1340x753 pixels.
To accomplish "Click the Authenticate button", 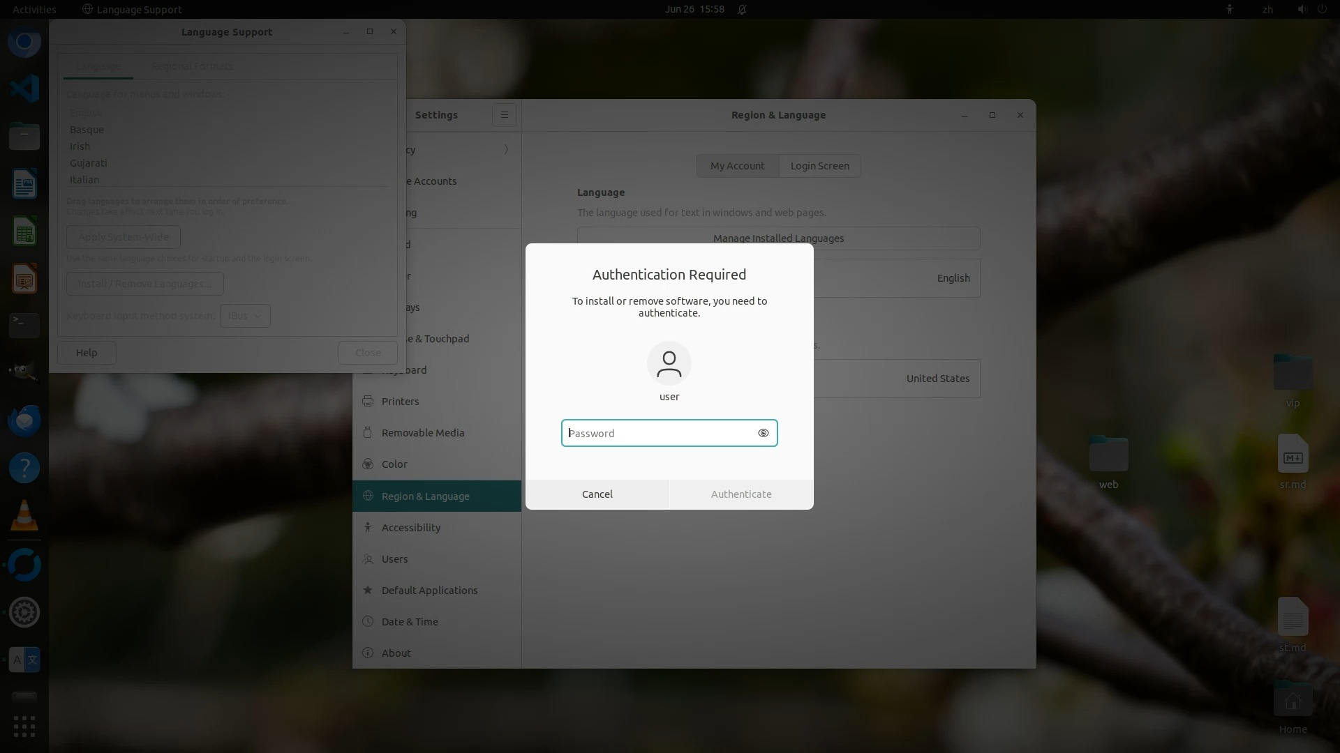I will pyautogui.click(x=740, y=494).
